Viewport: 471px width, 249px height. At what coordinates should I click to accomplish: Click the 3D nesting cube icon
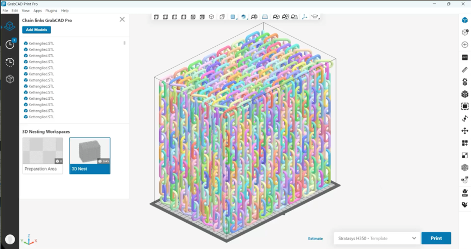465,168
